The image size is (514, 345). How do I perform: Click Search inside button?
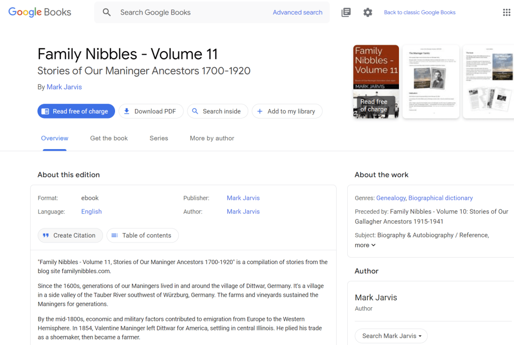217,111
